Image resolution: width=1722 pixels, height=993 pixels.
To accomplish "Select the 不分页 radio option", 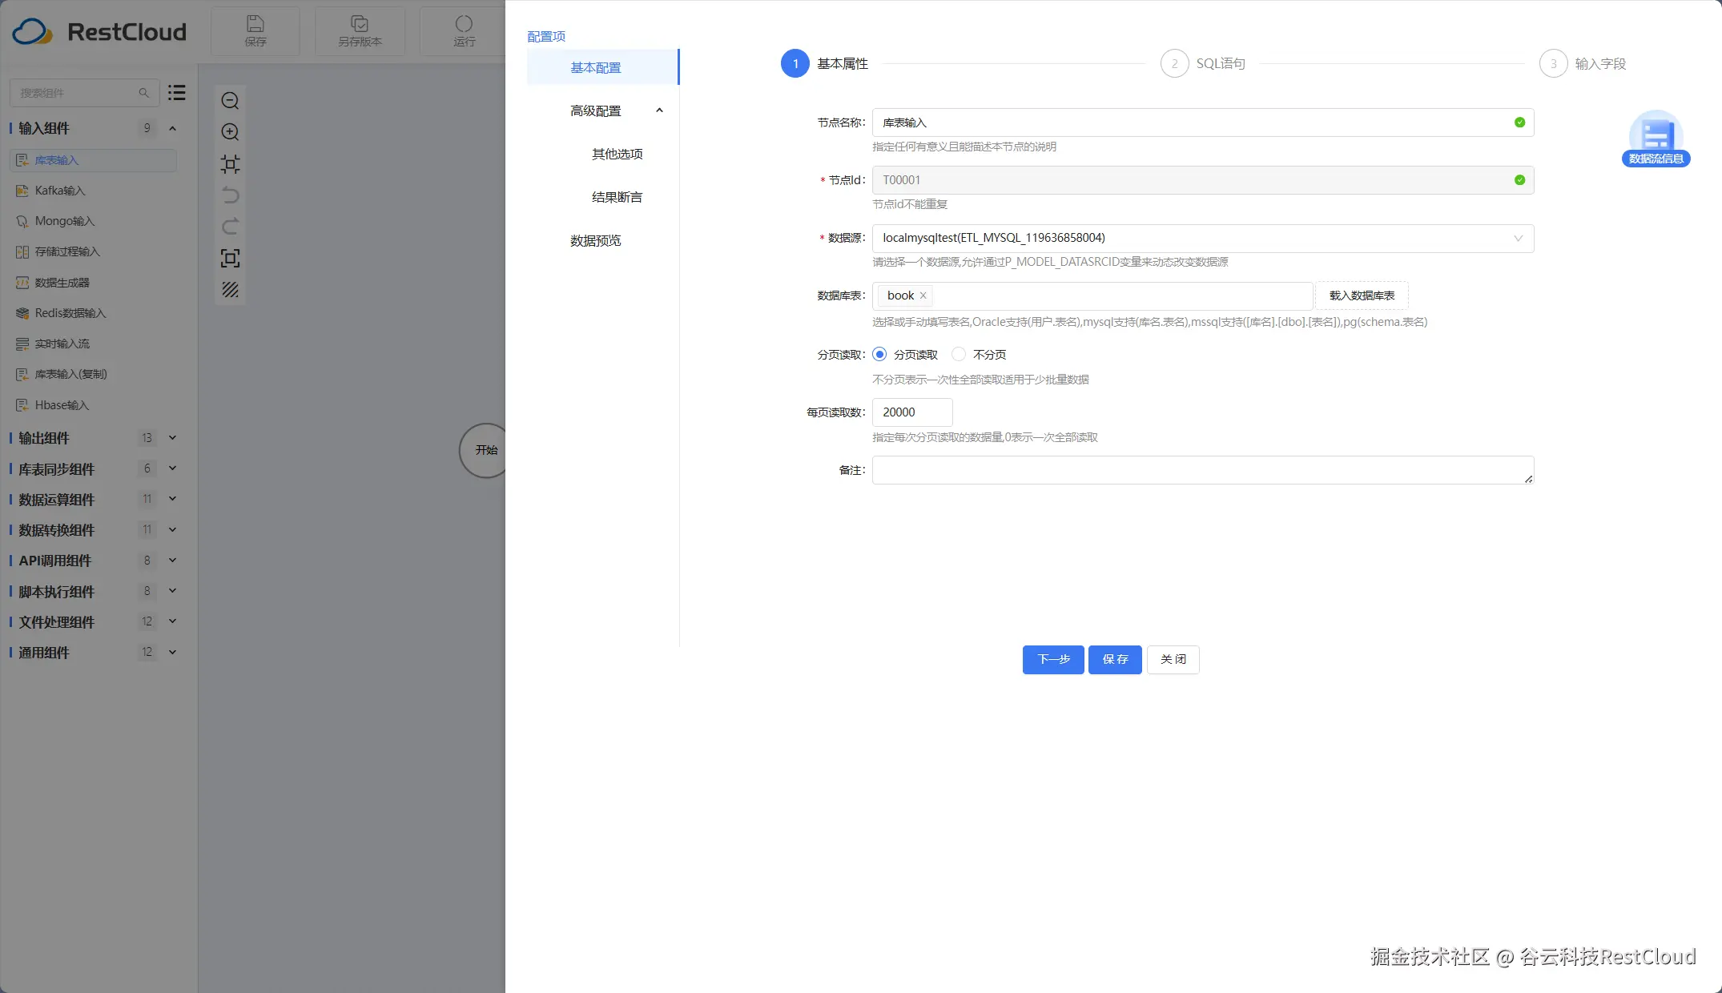I will click(959, 355).
